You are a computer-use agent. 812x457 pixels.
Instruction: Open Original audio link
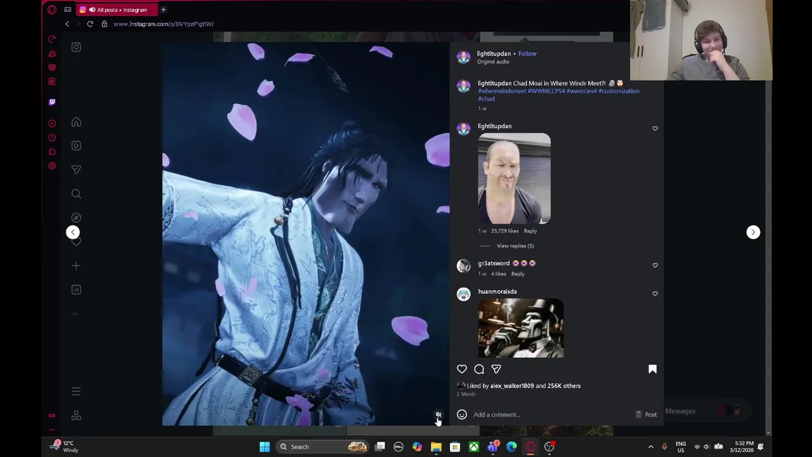[x=493, y=62]
